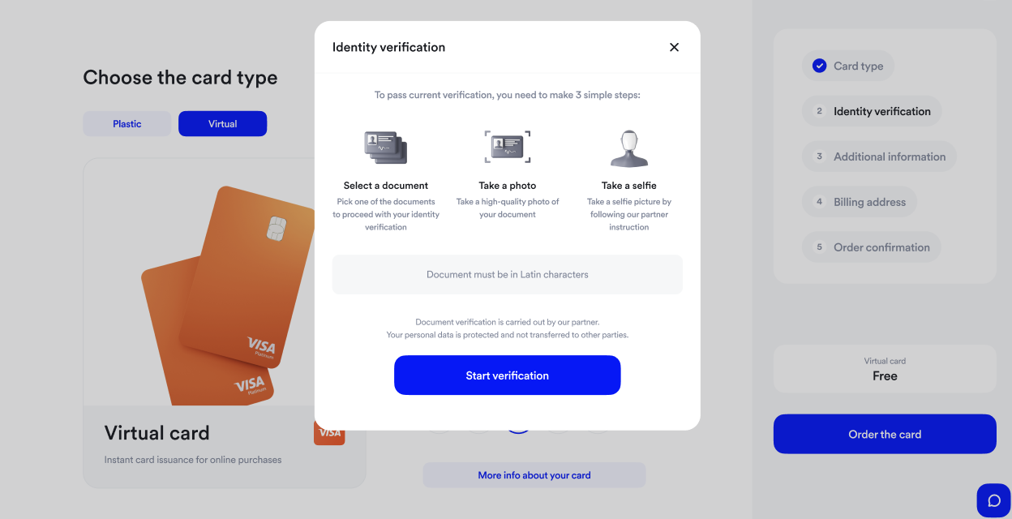Expand the Billing address step
Viewport: 1012px width, 519px height.
tap(860, 201)
